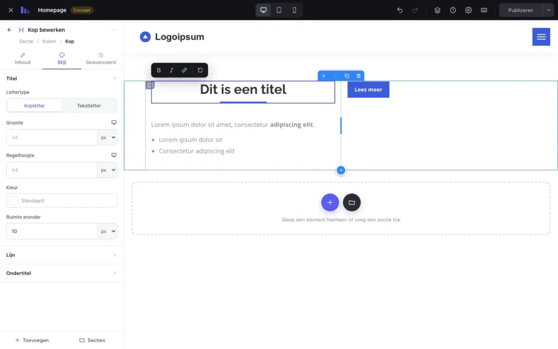Click the small blue plus between sections

341,171
